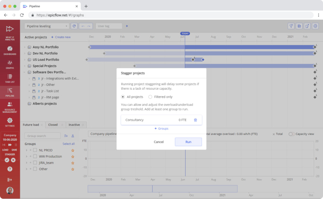Click the Group search input field

click(x=42, y=136)
